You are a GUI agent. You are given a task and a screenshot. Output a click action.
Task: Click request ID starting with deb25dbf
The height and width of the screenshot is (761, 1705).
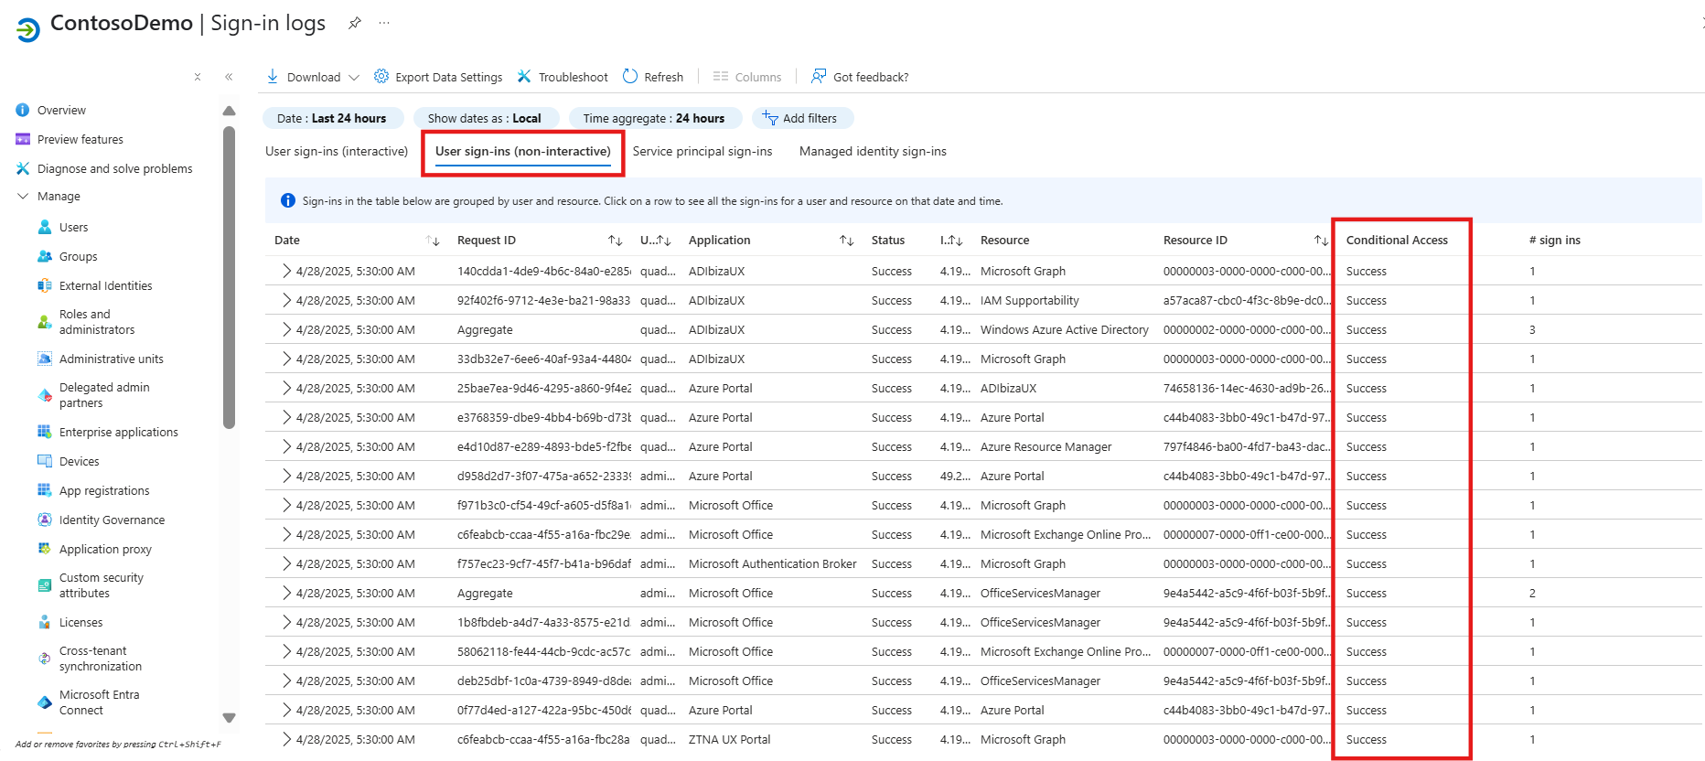pos(544,681)
